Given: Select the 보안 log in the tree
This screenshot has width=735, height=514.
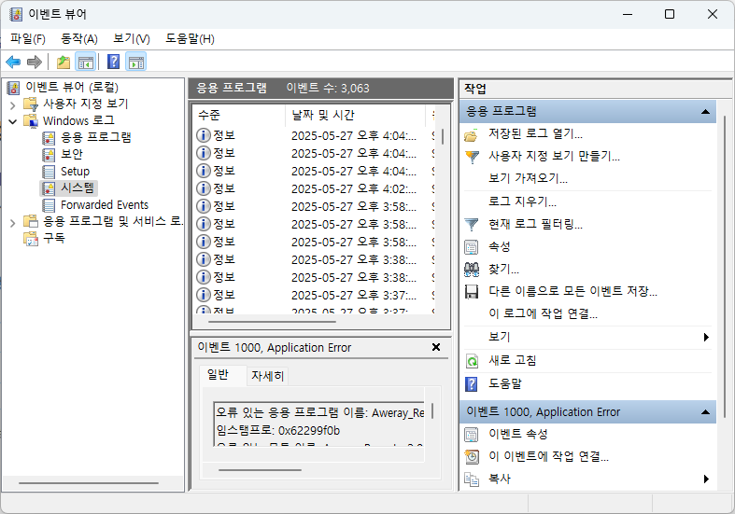Looking at the screenshot, I should click(x=71, y=155).
